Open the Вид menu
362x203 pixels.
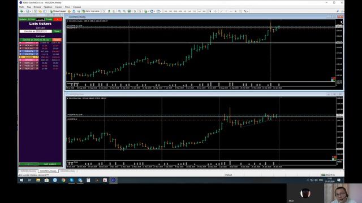pyautogui.click(x=29, y=7)
